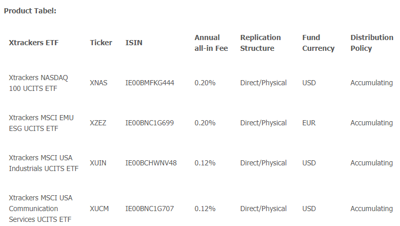Click the Distribution Policy header

[372, 43]
